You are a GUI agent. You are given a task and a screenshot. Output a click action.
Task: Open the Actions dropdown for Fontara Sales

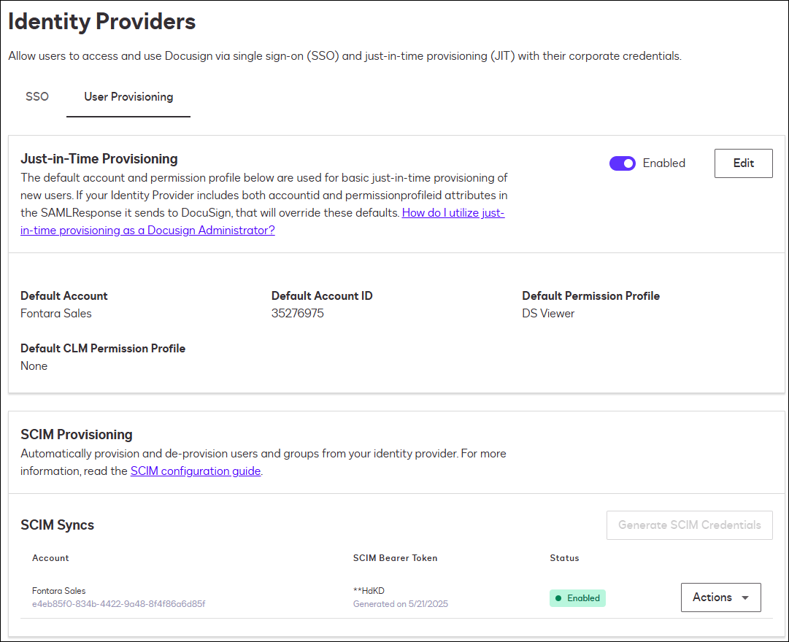(x=720, y=597)
